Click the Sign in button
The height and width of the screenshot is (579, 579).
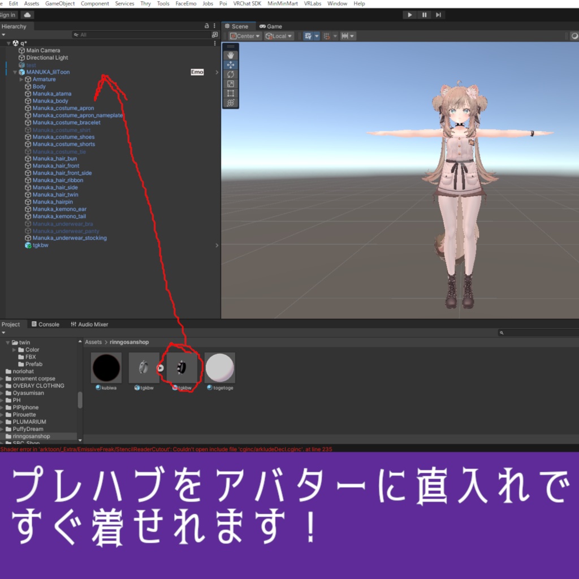(x=8, y=15)
